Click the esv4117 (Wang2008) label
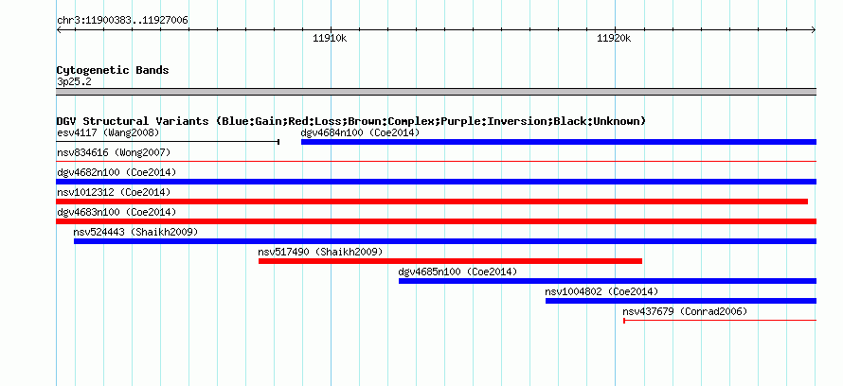 pos(108,132)
